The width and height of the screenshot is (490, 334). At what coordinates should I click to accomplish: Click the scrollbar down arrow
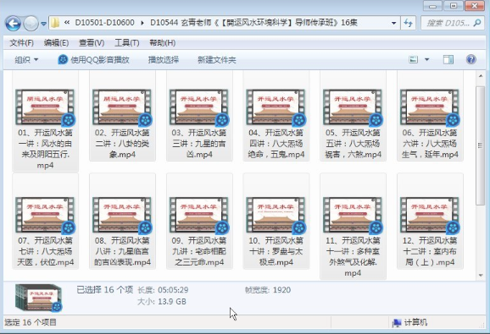point(481,276)
